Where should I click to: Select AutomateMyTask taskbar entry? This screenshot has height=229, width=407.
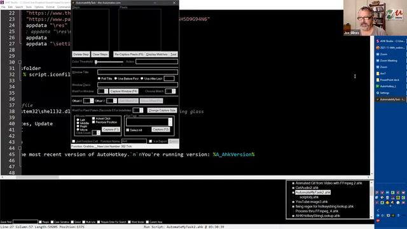click(x=390, y=99)
